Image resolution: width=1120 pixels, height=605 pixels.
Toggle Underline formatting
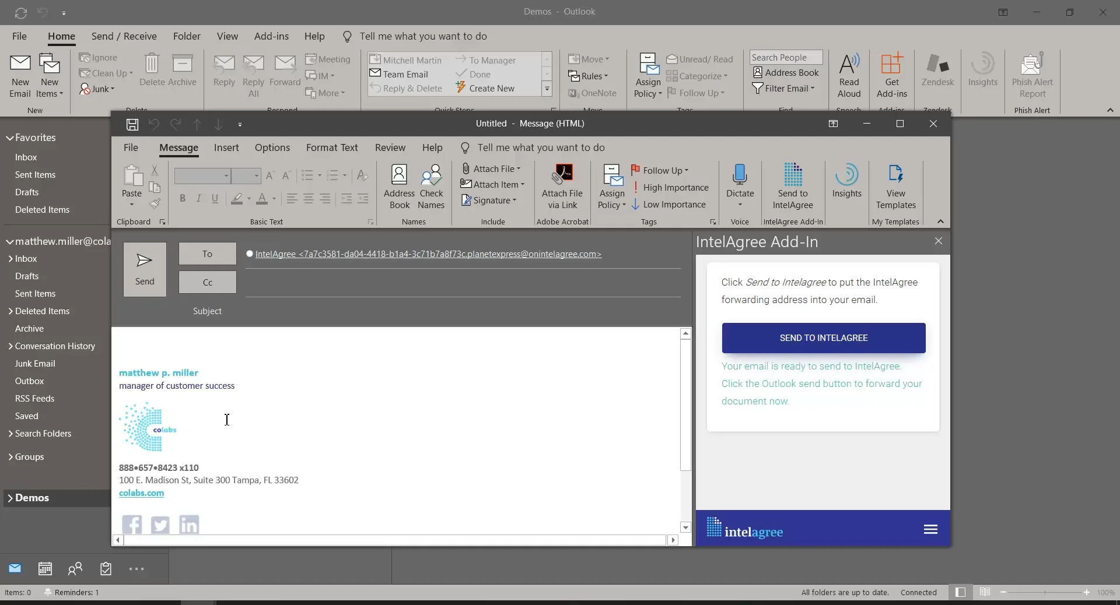coord(215,199)
